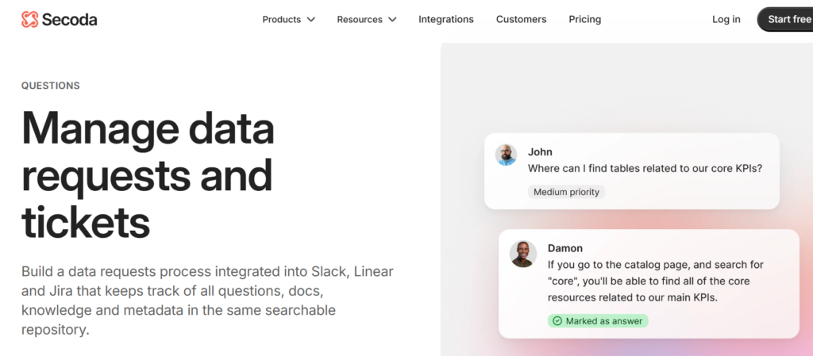Click the Marked as answer badge
The image size is (813, 356).
coord(598,321)
